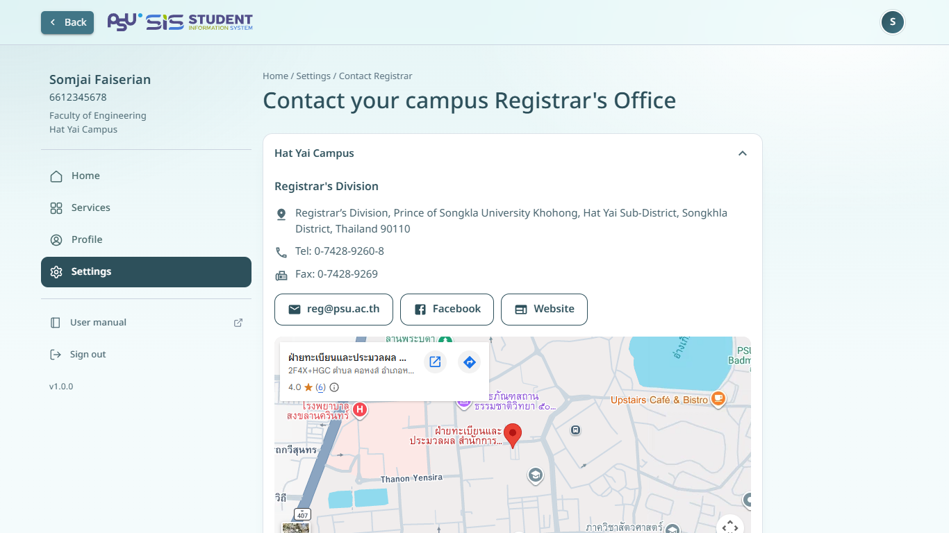Image resolution: width=949 pixels, height=533 pixels.
Task: Open the registrar's Facebook page
Action: tap(447, 310)
